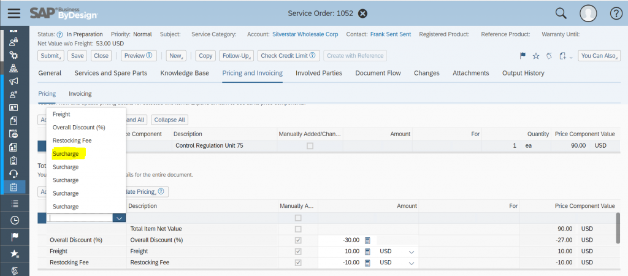The image size is (628, 276).
Task: Open the calendar globe sidebar icon
Action: (x=13, y=134)
